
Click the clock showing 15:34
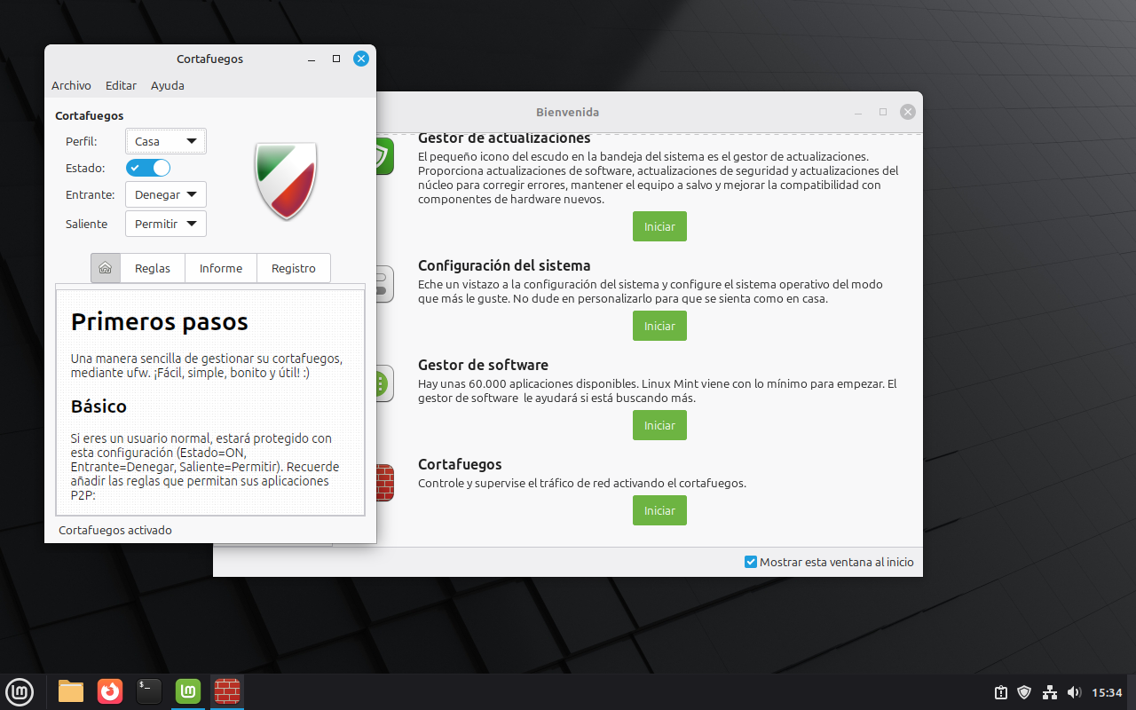[1107, 692]
